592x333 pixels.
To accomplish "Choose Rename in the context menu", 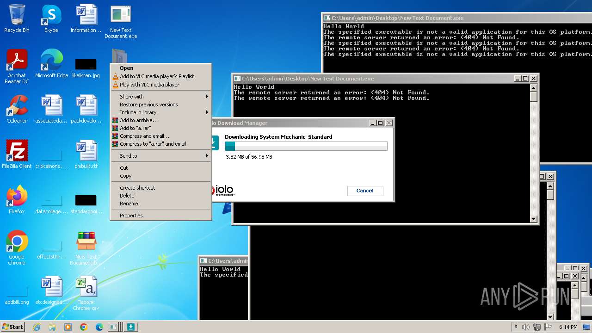I will pyautogui.click(x=161, y=203).
